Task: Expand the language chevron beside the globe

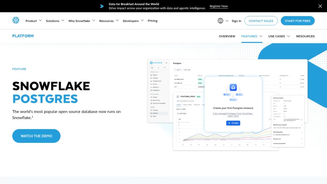Action: click(x=227, y=21)
